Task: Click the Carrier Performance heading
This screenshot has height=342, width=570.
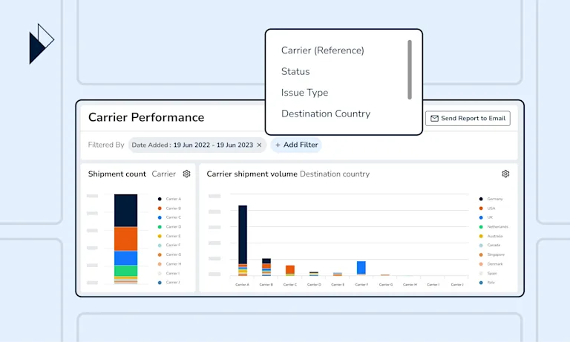Action: point(146,117)
